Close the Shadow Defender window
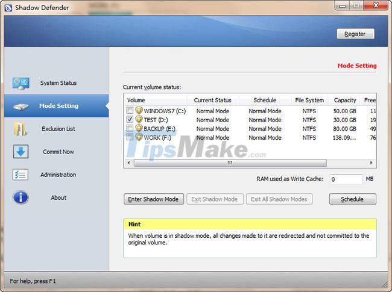This screenshot has width=392, height=292. pos(376,5)
